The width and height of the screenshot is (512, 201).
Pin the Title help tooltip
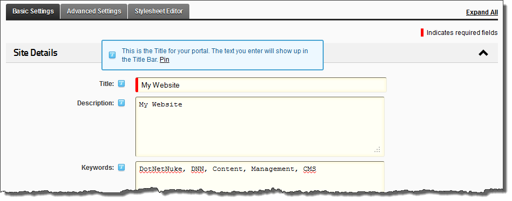click(165, 60)
